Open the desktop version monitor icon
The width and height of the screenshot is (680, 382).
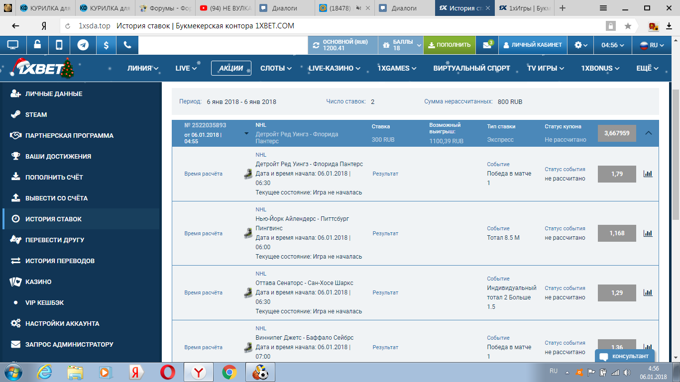tap(13, 45)
